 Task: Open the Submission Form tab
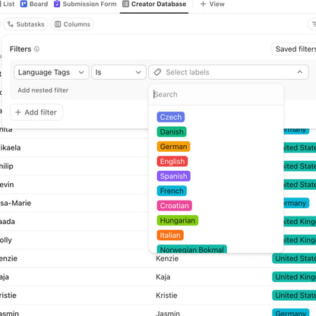[85, 4]
